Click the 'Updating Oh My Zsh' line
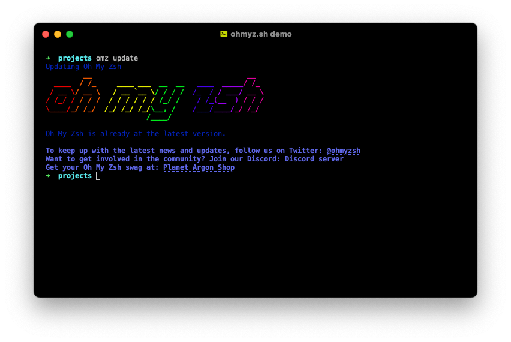511x342 pixels. click(83, 67)
